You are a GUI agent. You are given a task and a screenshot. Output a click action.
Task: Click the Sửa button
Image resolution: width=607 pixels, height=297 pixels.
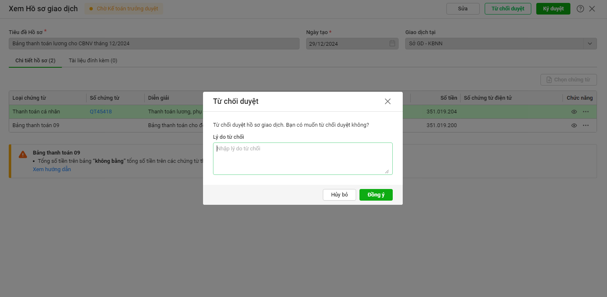[x=463, y=9]
